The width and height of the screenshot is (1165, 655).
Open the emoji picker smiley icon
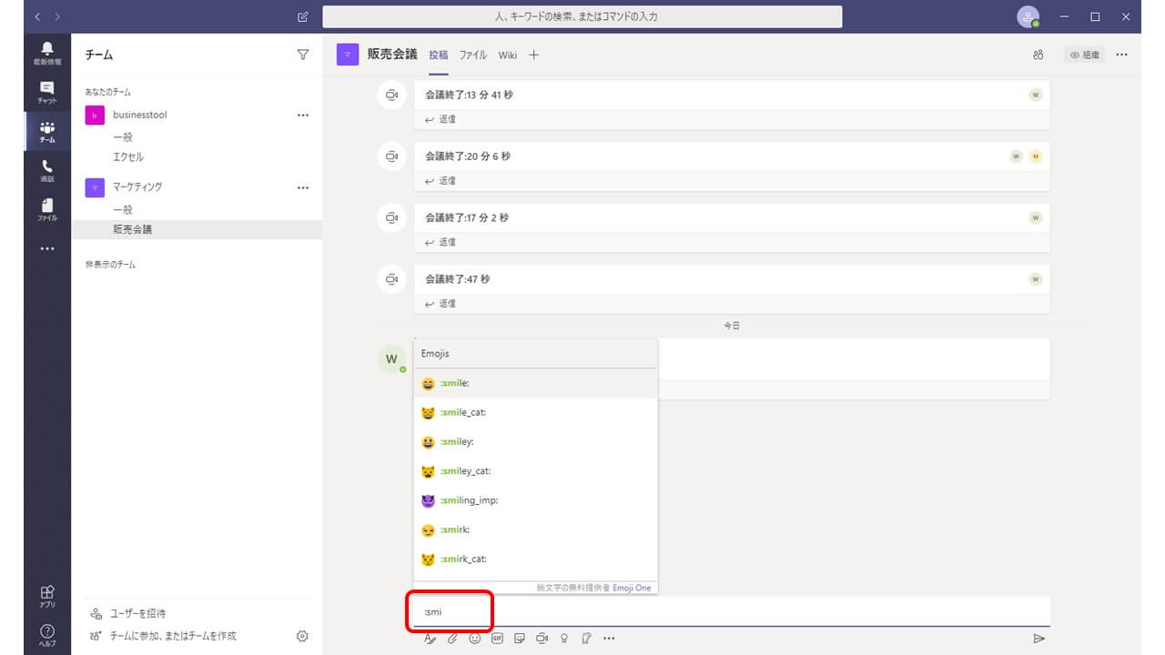tap(474, 639)
